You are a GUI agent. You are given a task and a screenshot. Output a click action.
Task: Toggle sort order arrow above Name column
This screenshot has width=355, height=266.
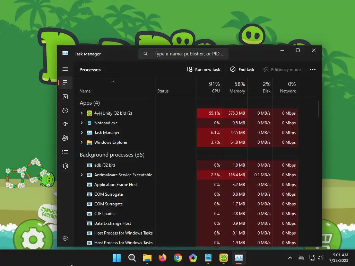[x=113, y=81]
